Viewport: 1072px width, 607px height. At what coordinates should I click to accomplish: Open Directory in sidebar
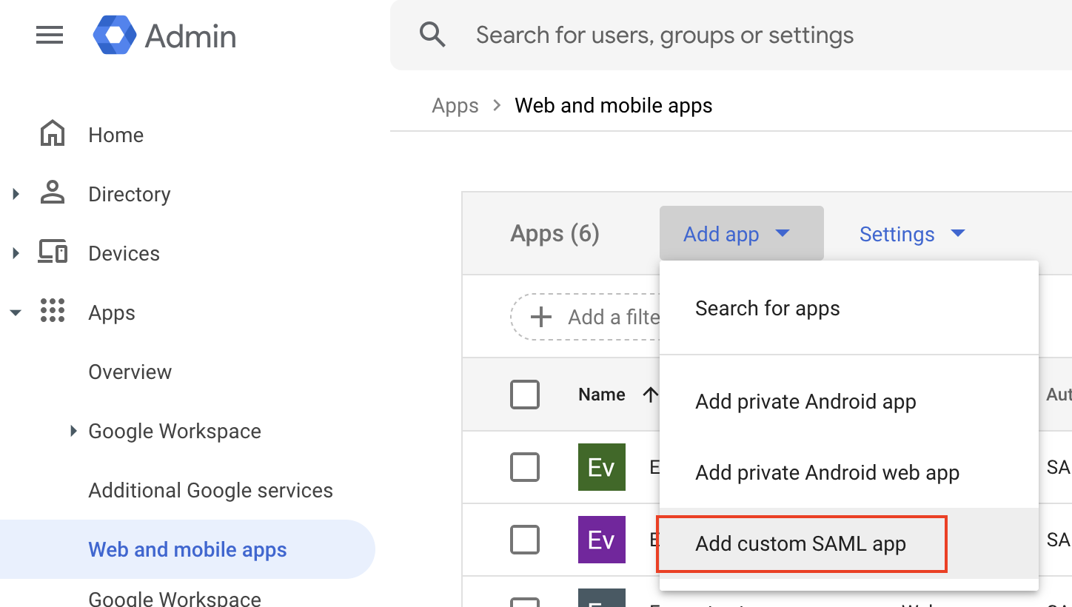click(130, 194)
